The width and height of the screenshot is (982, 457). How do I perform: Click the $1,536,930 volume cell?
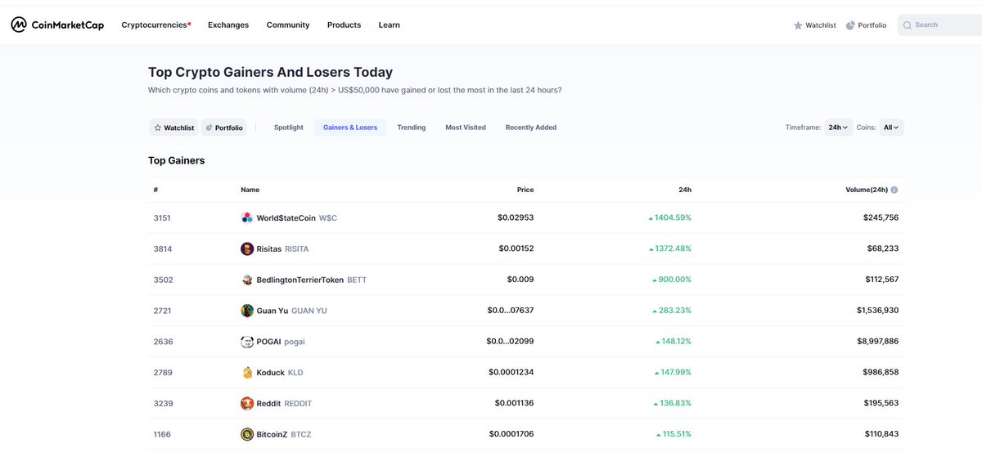tap(877, 311)
